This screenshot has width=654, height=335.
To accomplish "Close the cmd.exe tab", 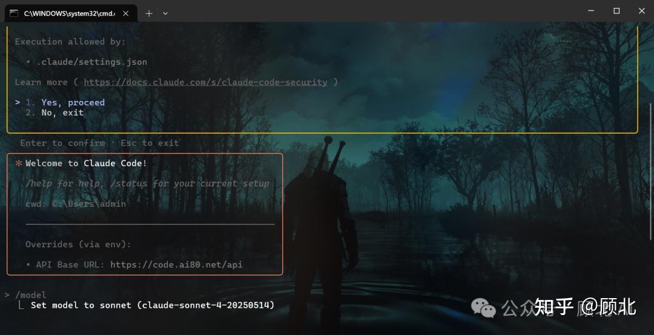I will pos(125,13).
